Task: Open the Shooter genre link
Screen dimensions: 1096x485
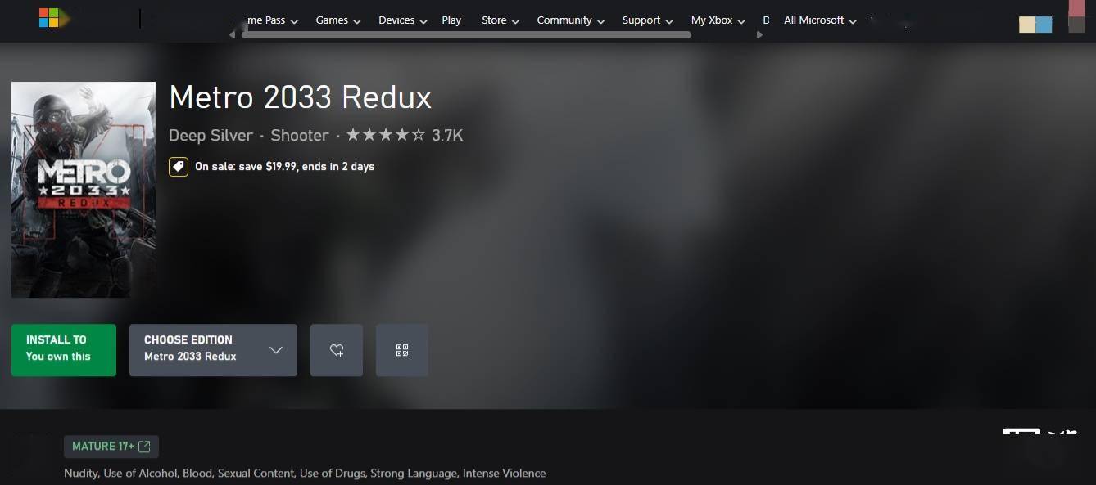Action: tap(300, 135)
